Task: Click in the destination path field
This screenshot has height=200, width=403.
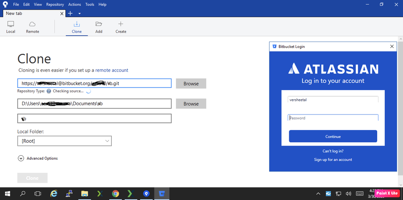Action: pyautogui.click(x=94, y=104)
